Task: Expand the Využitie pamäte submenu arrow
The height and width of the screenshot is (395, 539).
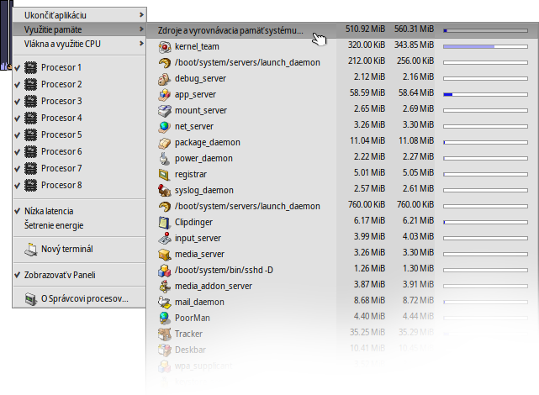Action: [x=141, y=29]
